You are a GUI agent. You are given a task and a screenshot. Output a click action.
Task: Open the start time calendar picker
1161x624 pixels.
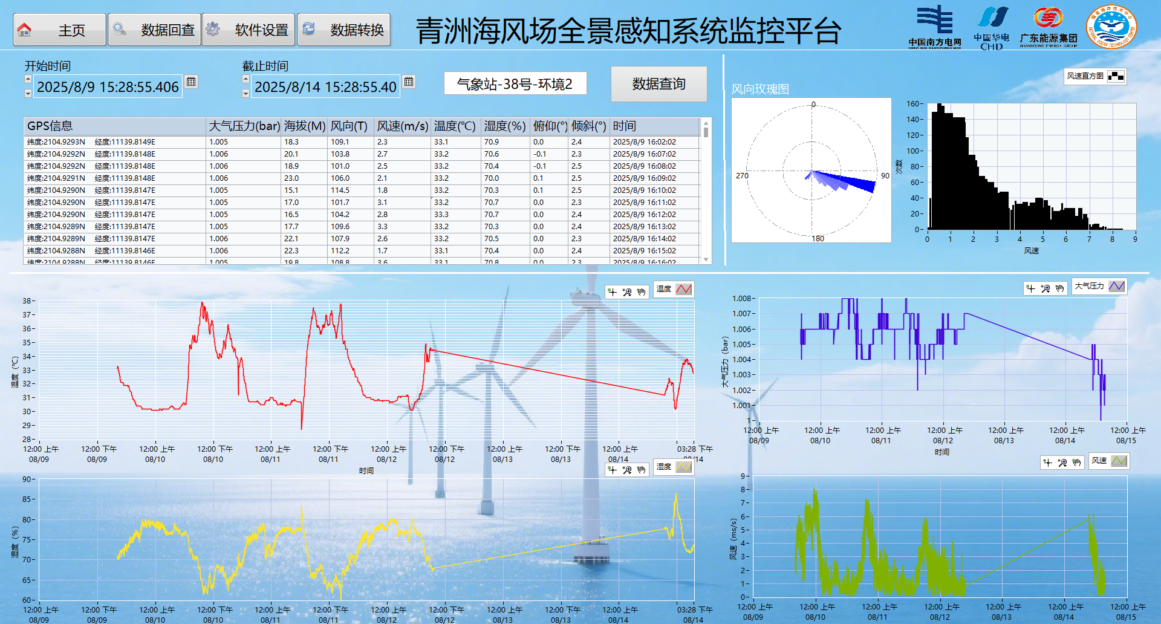click(x=191, y=82)
